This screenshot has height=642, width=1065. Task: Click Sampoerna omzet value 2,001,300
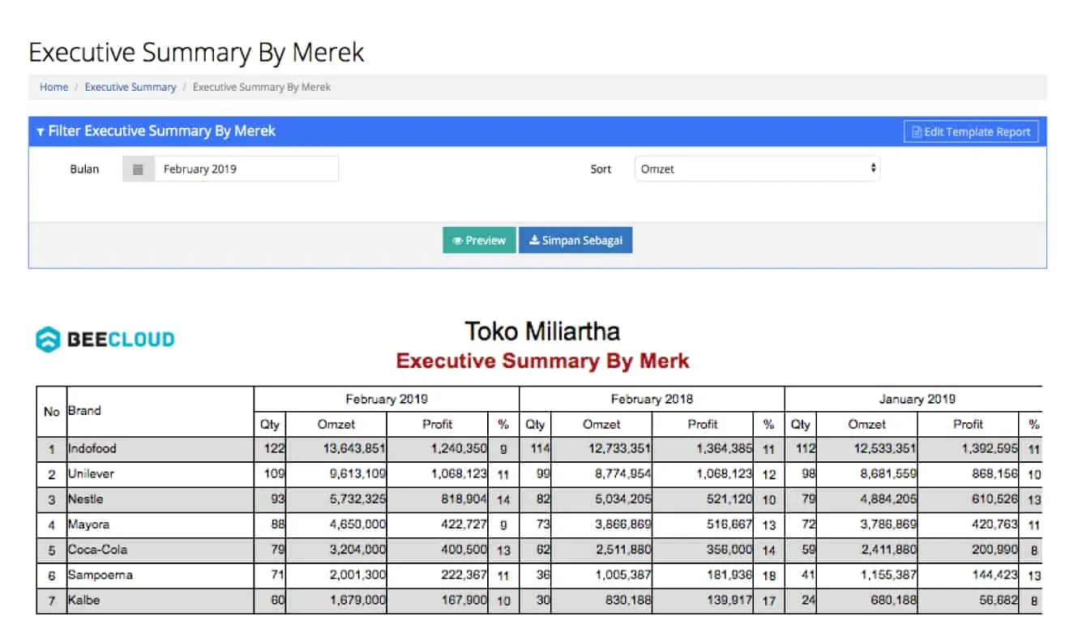(x=356, y=575)
